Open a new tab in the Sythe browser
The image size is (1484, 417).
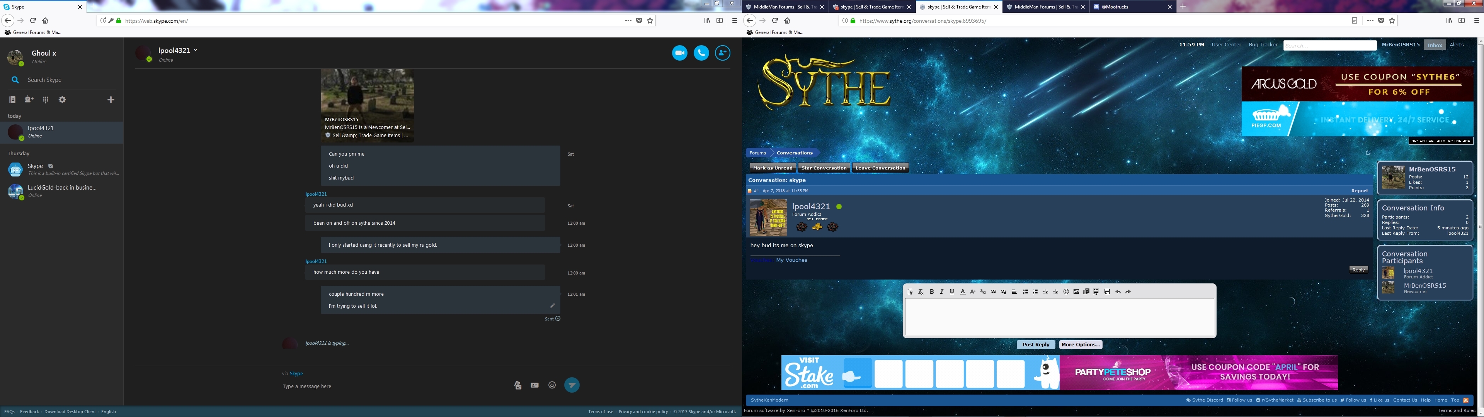click(x=1183, y=7)
